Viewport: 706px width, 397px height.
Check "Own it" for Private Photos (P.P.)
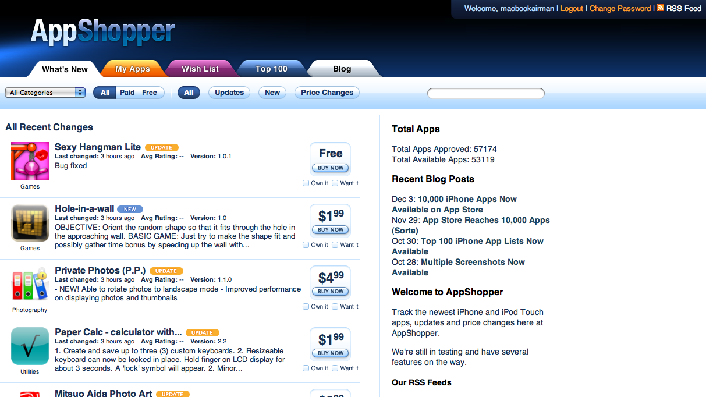click(306, 307)
